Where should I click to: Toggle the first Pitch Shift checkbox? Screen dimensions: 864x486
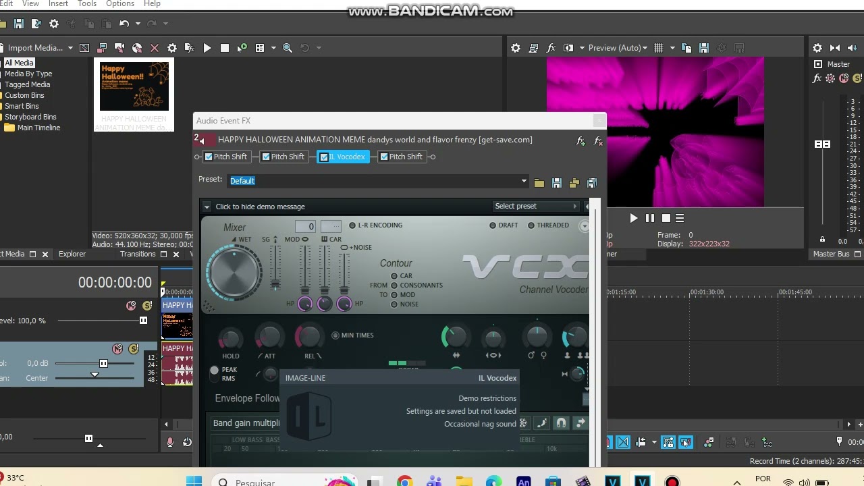coord(209,157)
